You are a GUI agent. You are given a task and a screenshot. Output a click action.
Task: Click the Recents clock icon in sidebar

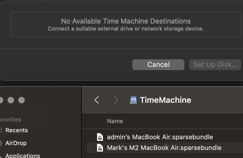coord(1,130)
